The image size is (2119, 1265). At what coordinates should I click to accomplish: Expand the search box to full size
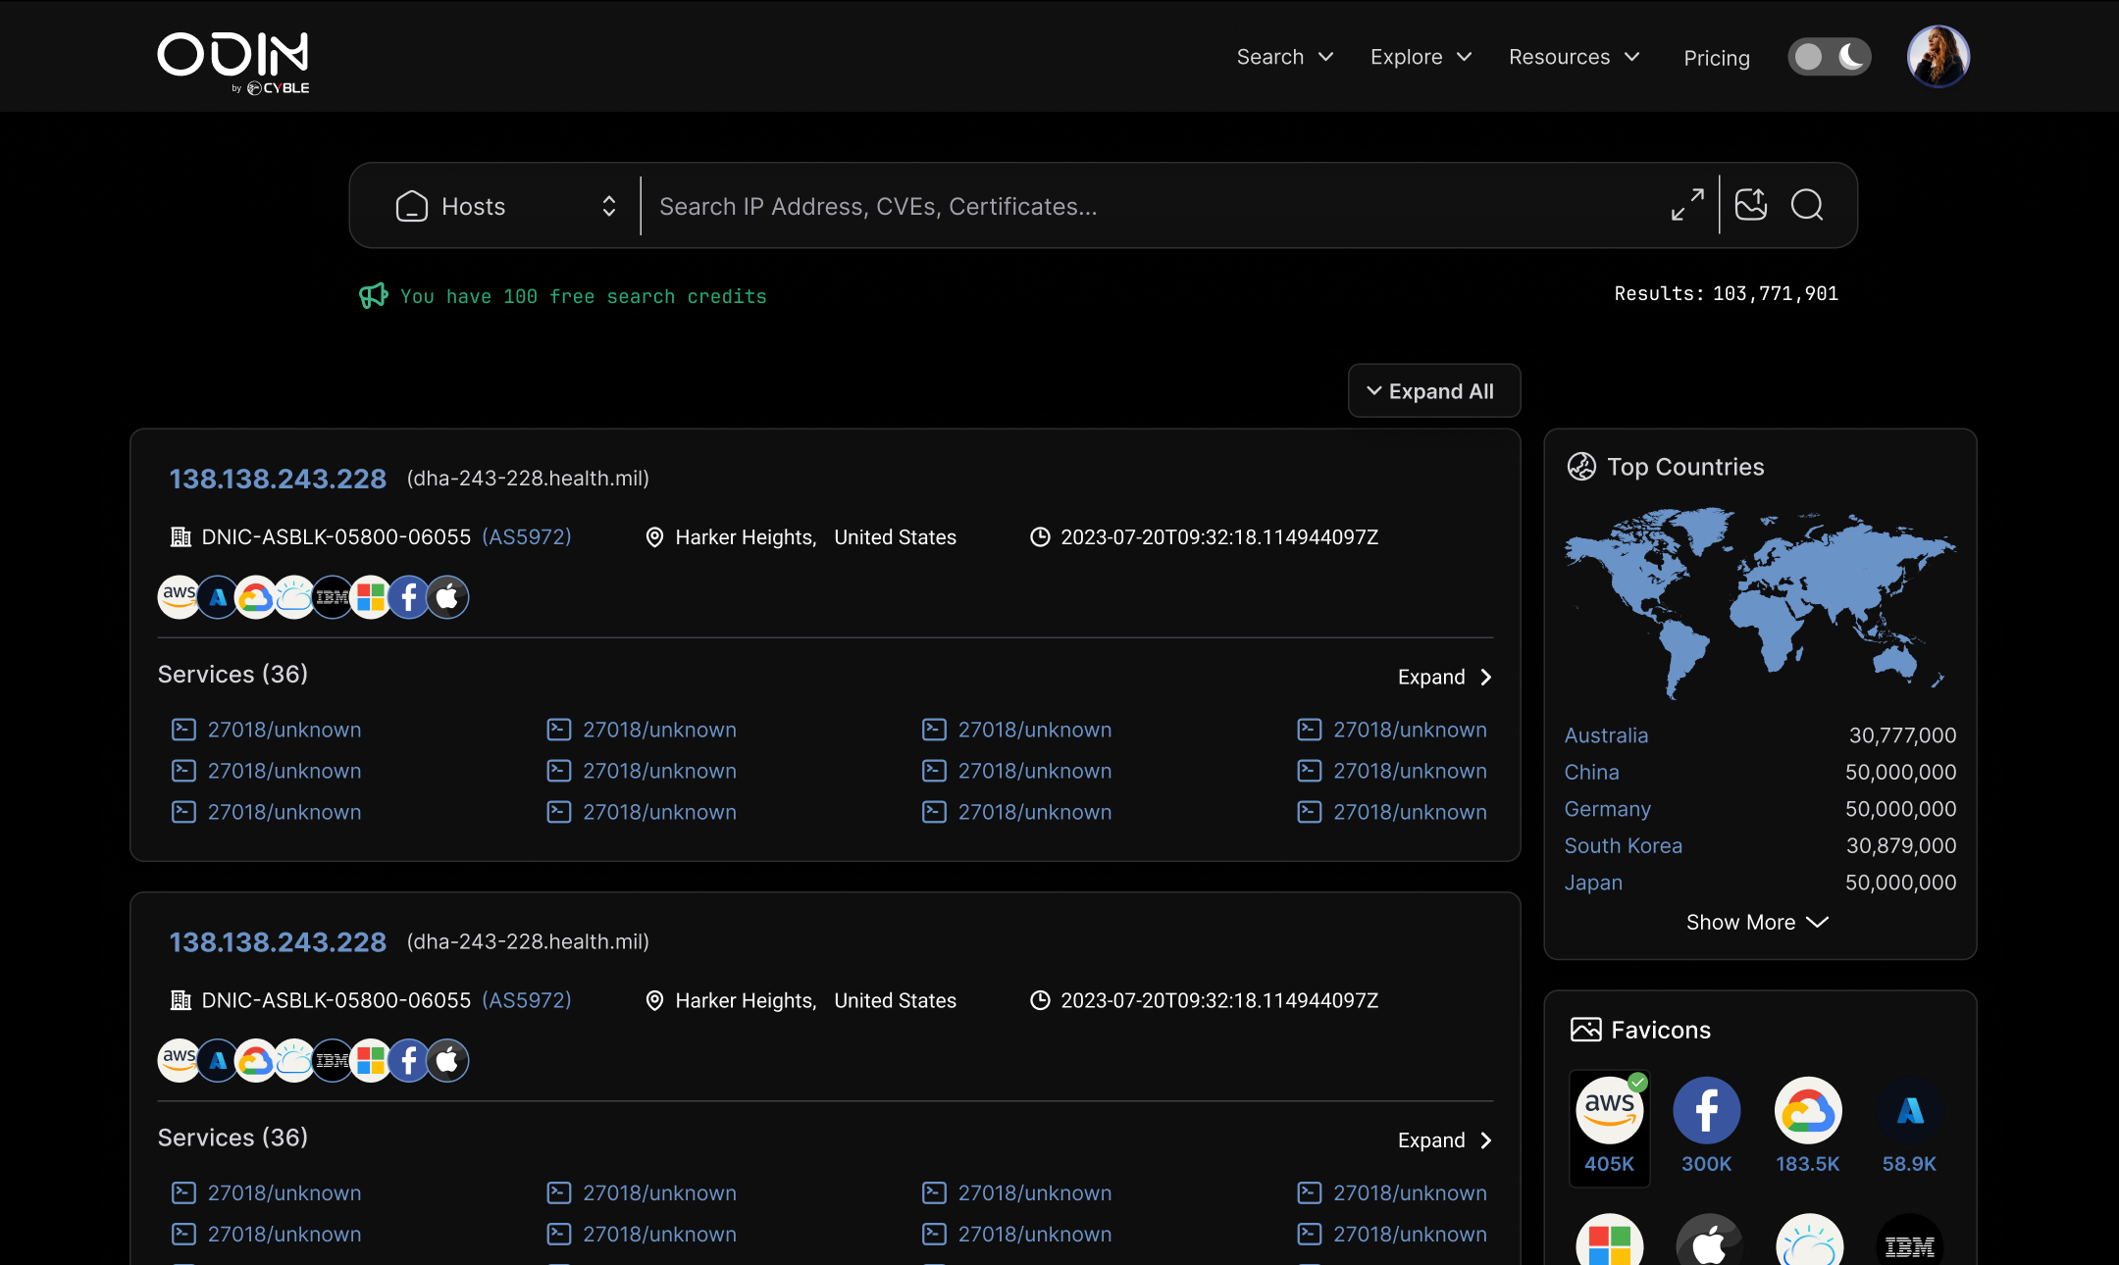[1687, 205]
